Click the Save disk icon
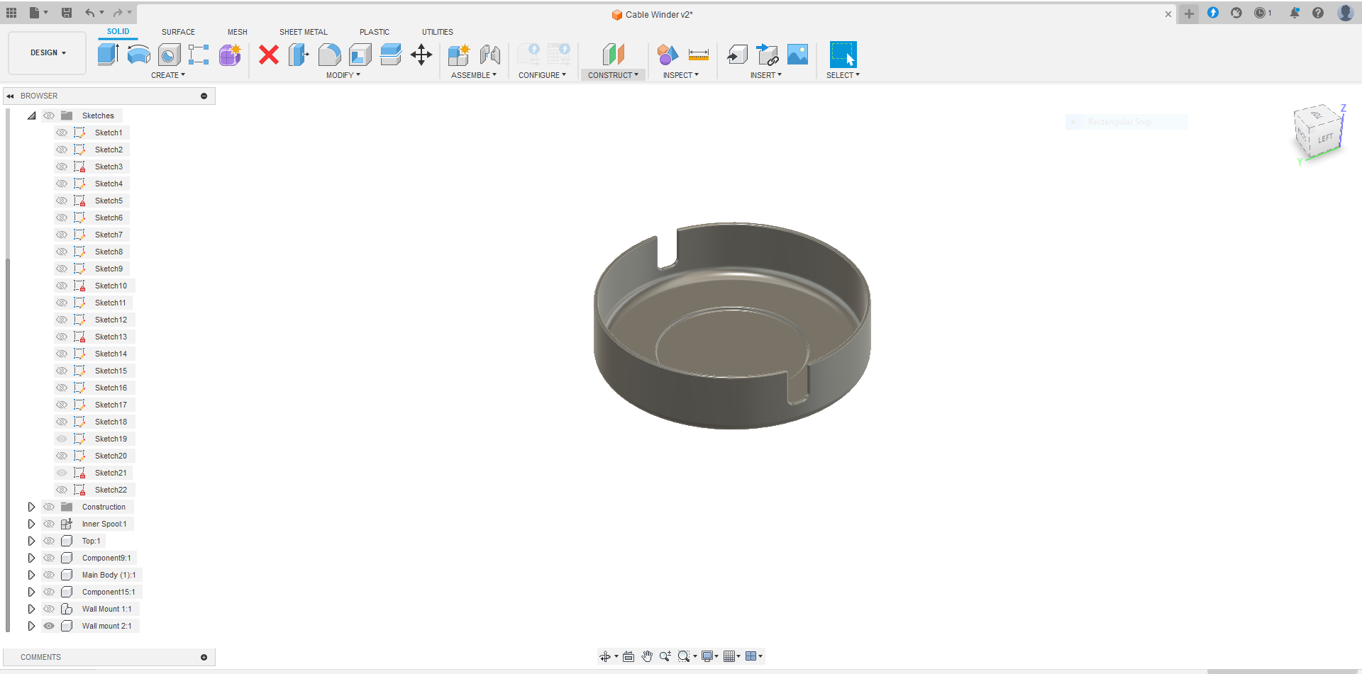This screenshot has width=1362, height=674. click(67, 13)
